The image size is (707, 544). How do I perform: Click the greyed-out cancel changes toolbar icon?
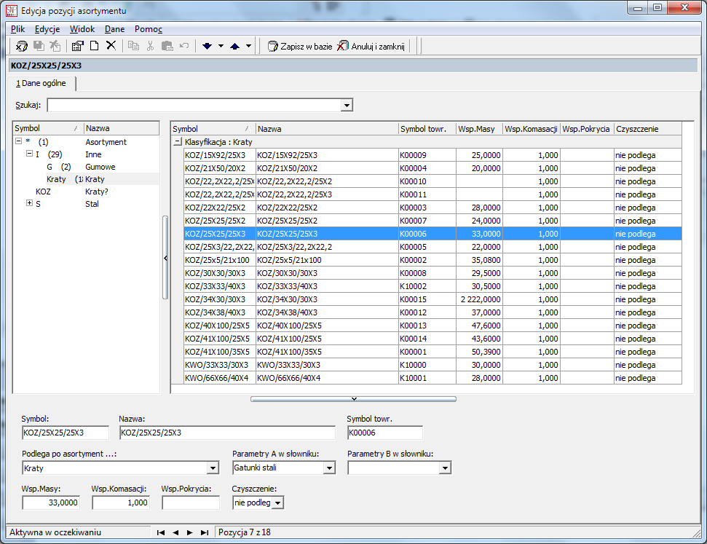(55, 46)
